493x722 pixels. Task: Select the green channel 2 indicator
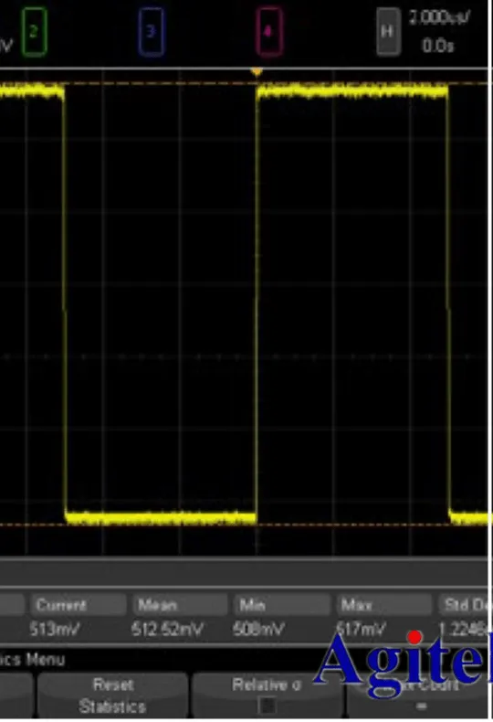(35, 32)
